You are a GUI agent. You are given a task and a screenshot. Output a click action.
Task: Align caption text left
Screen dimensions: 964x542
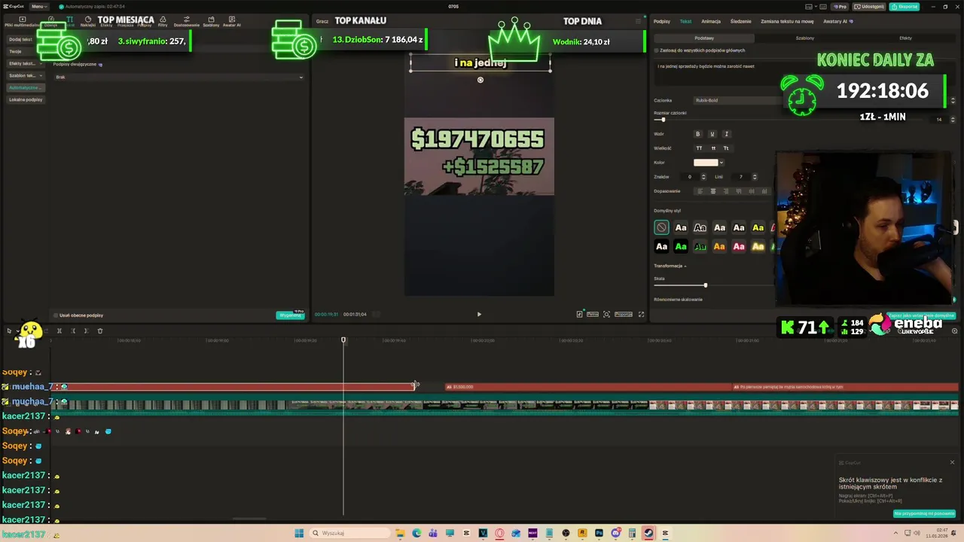(x=700, y=191)
